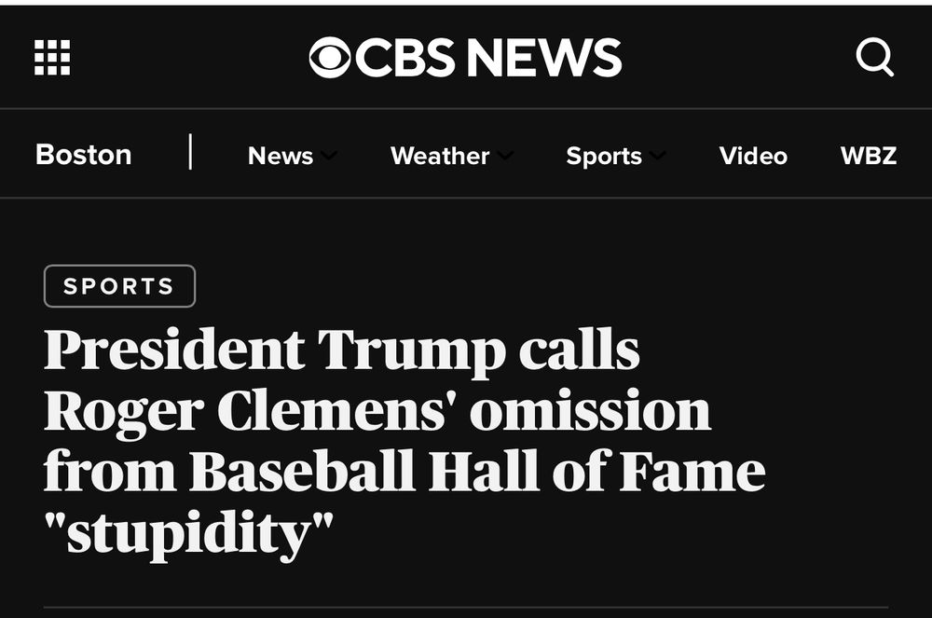Image resolution: width=932 pixels, height=618 pixels.
Task: Click the CBS News eye logo
Action: pos(331,56)
